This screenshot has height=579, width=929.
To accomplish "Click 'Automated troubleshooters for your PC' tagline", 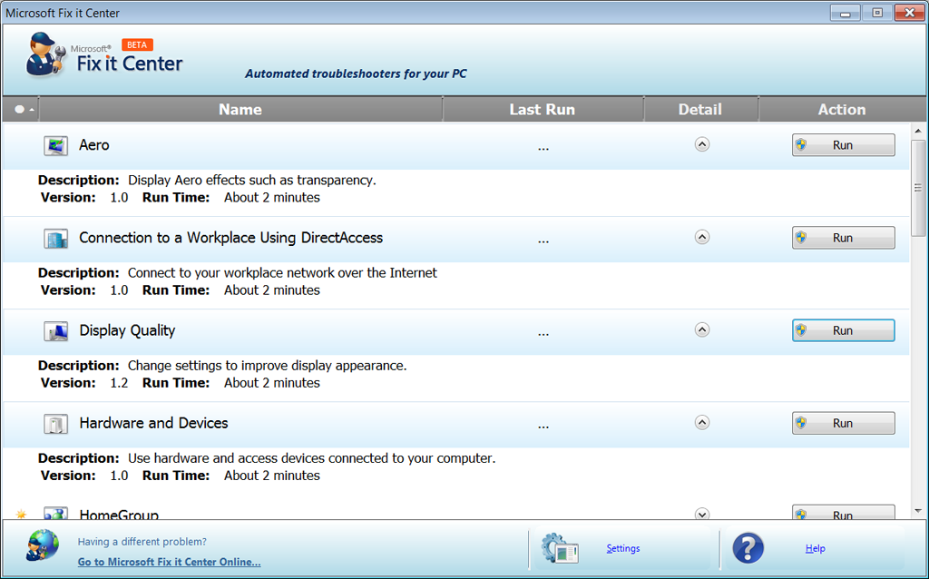I will [356, 74].
